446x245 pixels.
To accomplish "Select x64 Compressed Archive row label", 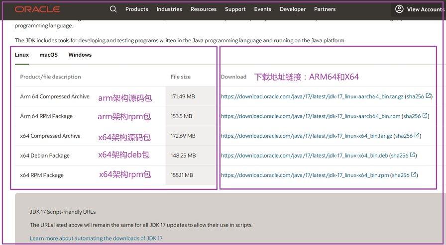I will coord(50,136).
